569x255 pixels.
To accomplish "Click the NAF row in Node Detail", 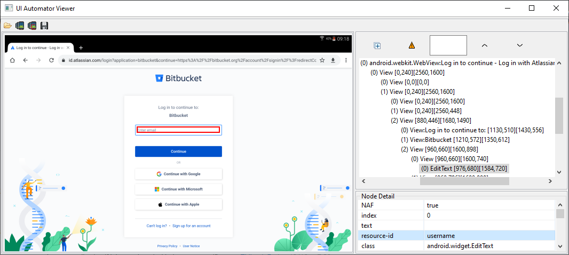I will click(457, 205).
